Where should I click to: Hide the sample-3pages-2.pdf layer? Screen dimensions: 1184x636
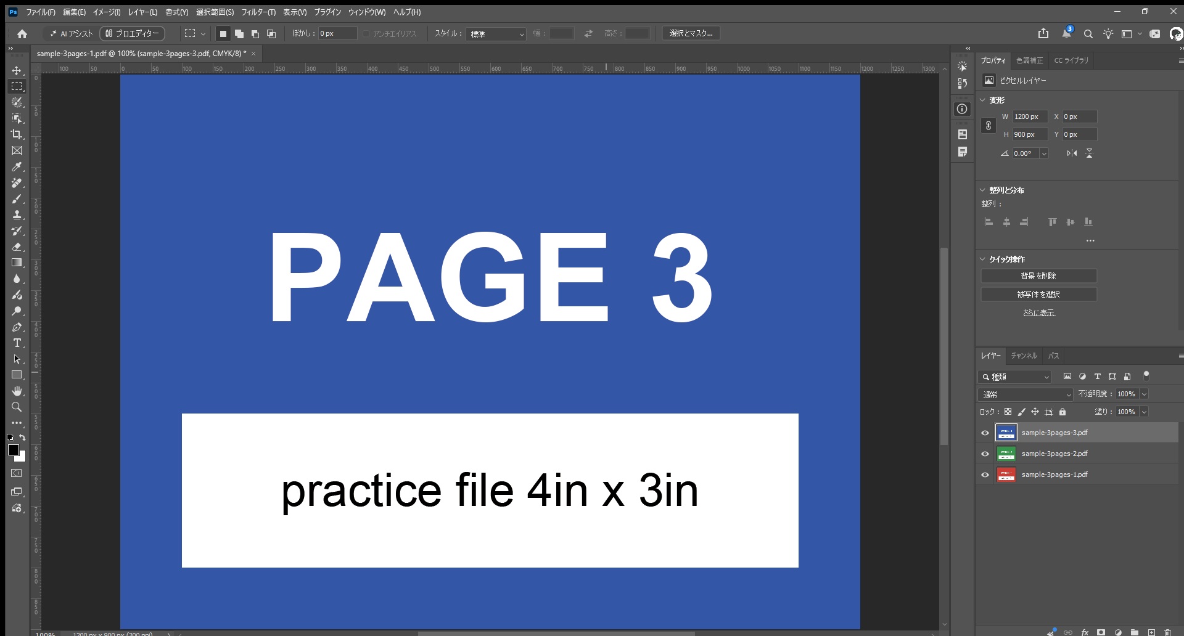[x=985, y=454]
